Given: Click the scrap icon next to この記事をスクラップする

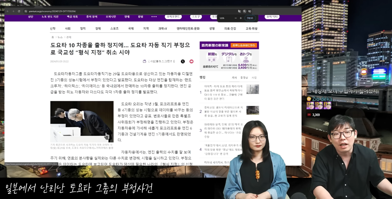Looking at the screenshot, I should pyautogui.click(x=144, y=61).
